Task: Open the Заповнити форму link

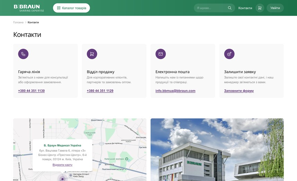Action: pyautogui.click(x=239, y=91)
